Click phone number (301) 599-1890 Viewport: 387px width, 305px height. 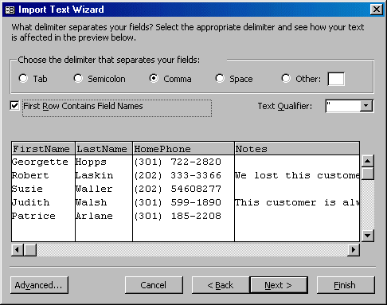pos(178,202)
